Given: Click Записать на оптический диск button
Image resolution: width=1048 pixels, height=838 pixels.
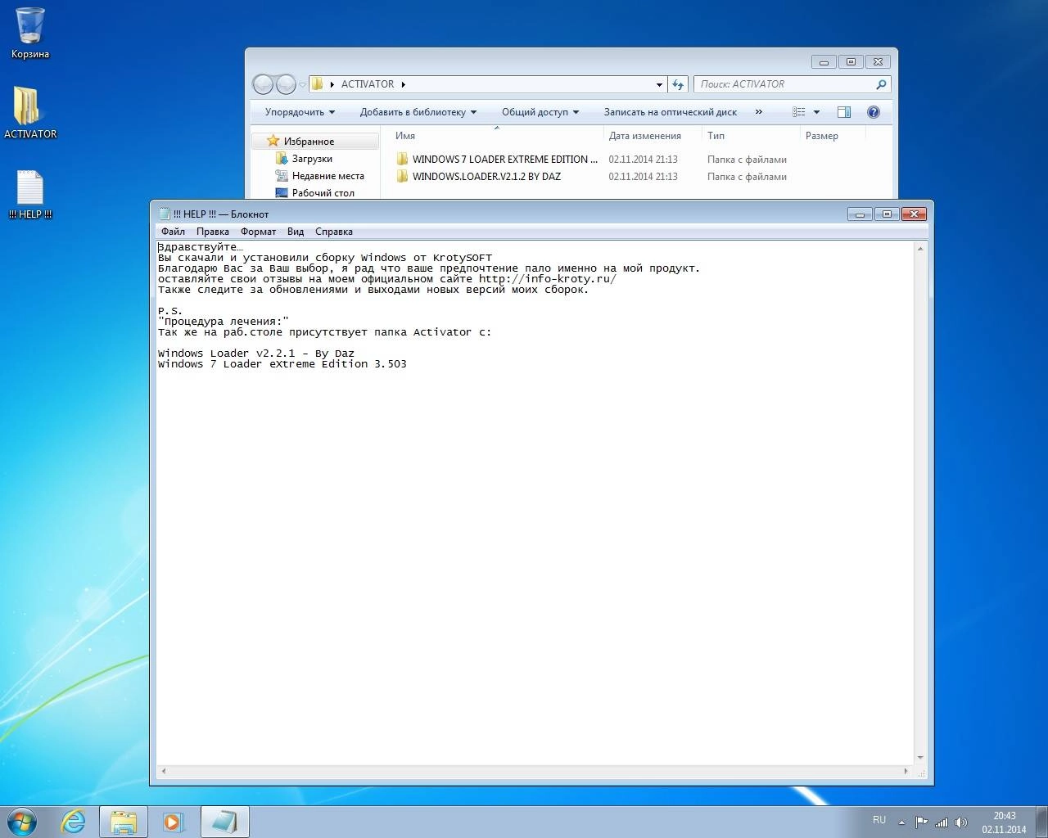Looking at the screenshot, I should click(671, 112).
